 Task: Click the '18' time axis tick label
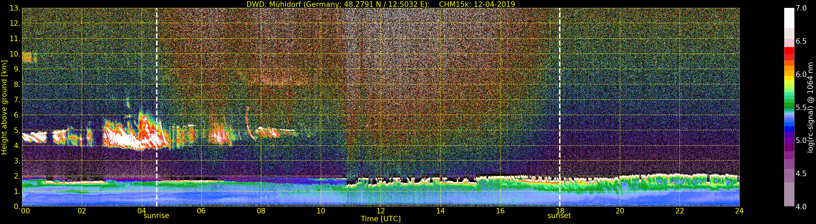click(560, 211)
